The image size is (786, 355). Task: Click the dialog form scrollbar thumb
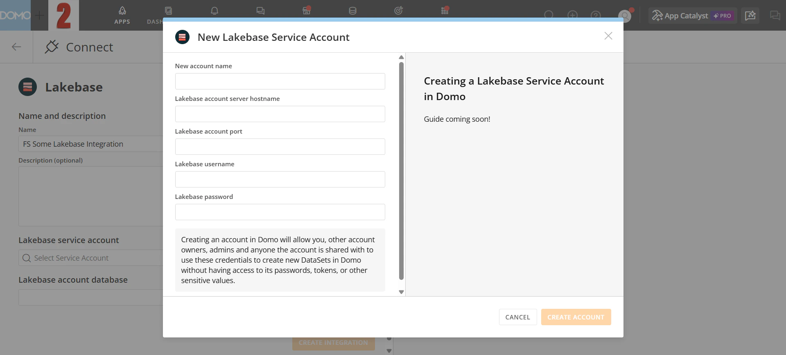pos(401,171)
